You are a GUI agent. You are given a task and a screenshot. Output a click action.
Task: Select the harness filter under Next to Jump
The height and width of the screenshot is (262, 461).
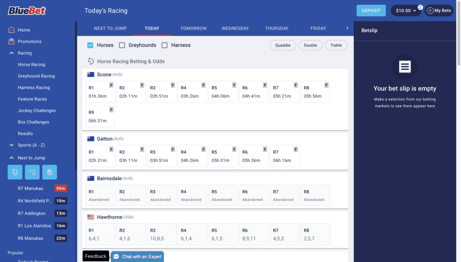(49, 172)
